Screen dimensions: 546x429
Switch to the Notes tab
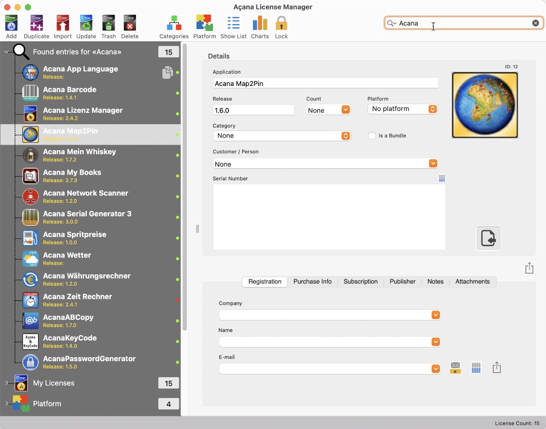pos(435,282)
